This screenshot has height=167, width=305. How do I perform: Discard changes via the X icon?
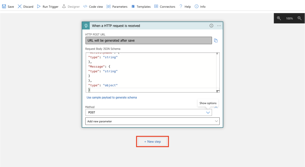click(20, 7)
